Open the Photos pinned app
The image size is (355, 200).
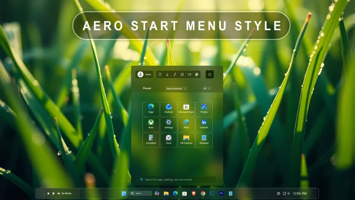(204, 109)
